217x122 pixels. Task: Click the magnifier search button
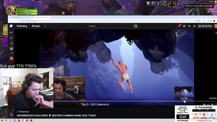[136, 26]
